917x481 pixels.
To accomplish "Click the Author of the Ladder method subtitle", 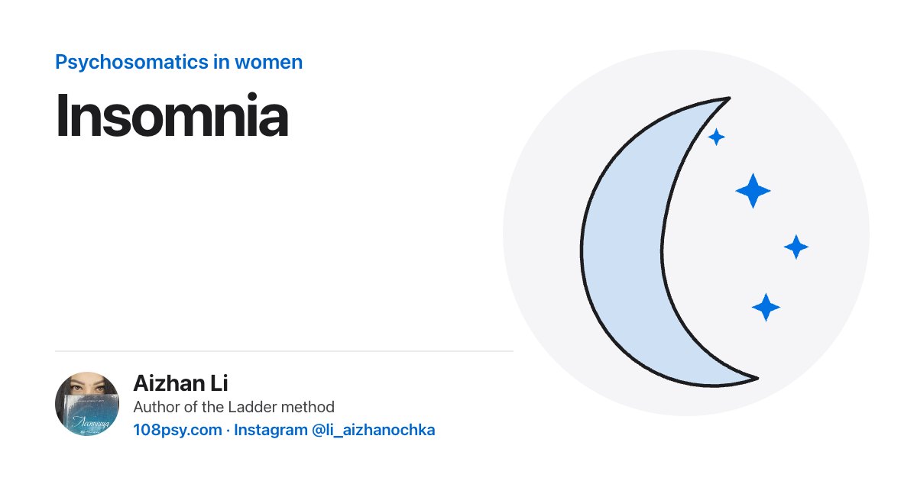I will pyautogui.click(x=234, y=407).
